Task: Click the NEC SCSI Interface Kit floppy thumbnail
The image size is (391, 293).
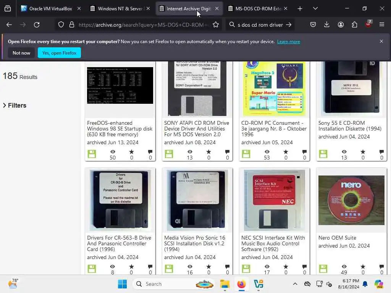Action: point(274,200)
